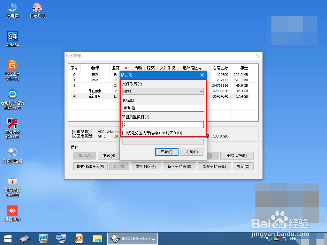Open the 密码修改 (Alt+E) icon
Viewport: 327px width, 245px height.
(x=12, y=129)
